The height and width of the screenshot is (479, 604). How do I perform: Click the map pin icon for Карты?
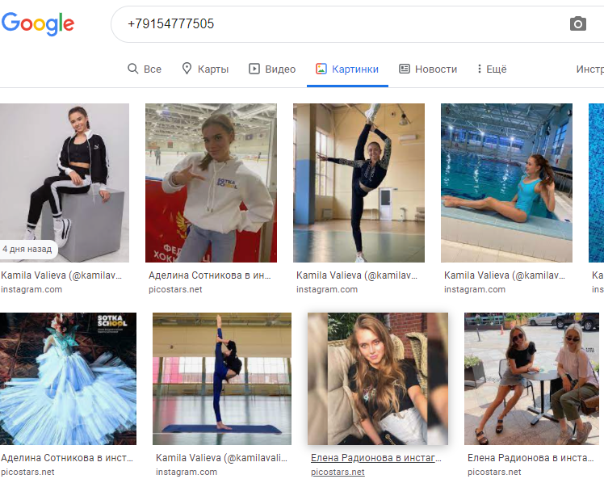[187, 69]
